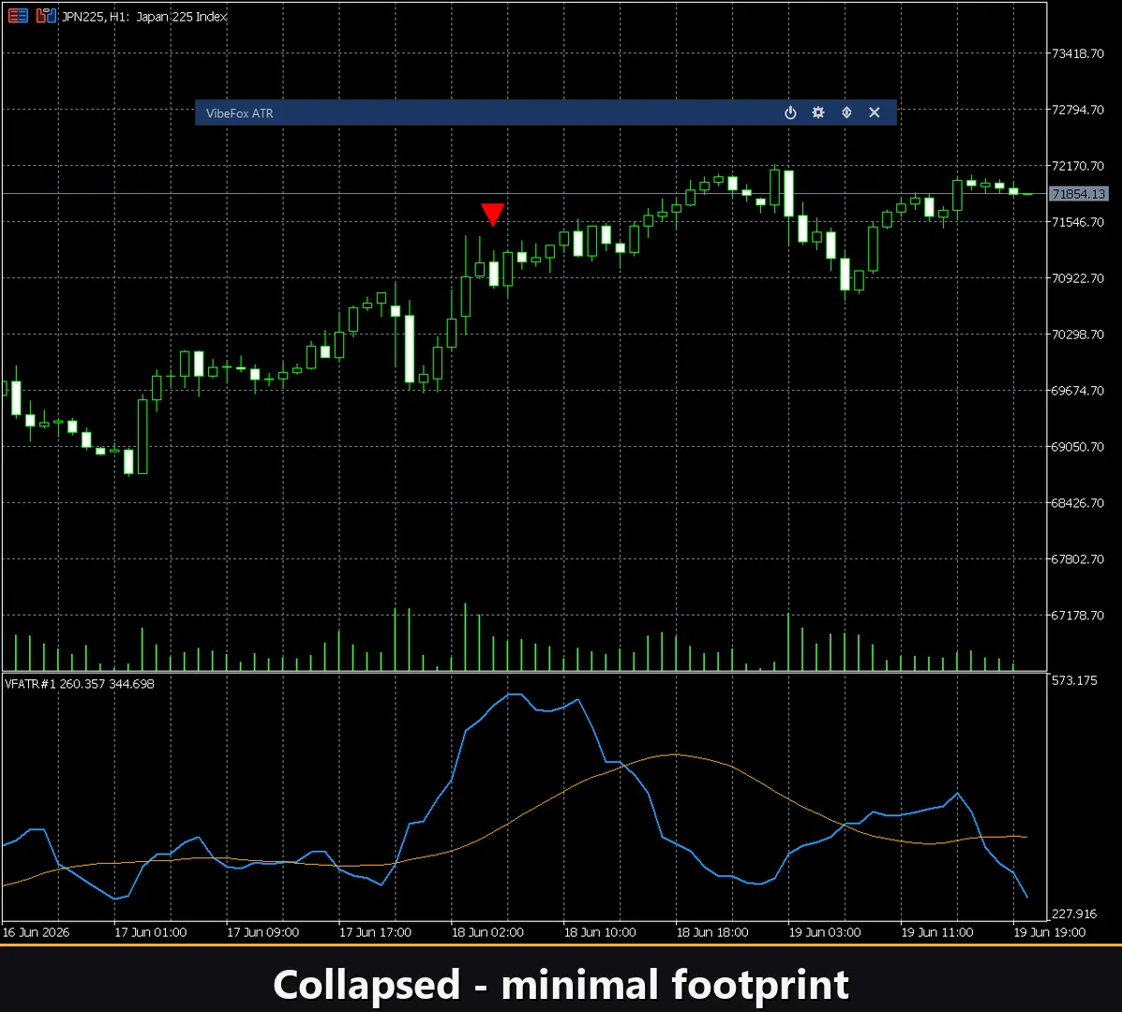Click price scale value 69674.70
Screen dimensions: 1122x1012
click(x=1078, y=391)
